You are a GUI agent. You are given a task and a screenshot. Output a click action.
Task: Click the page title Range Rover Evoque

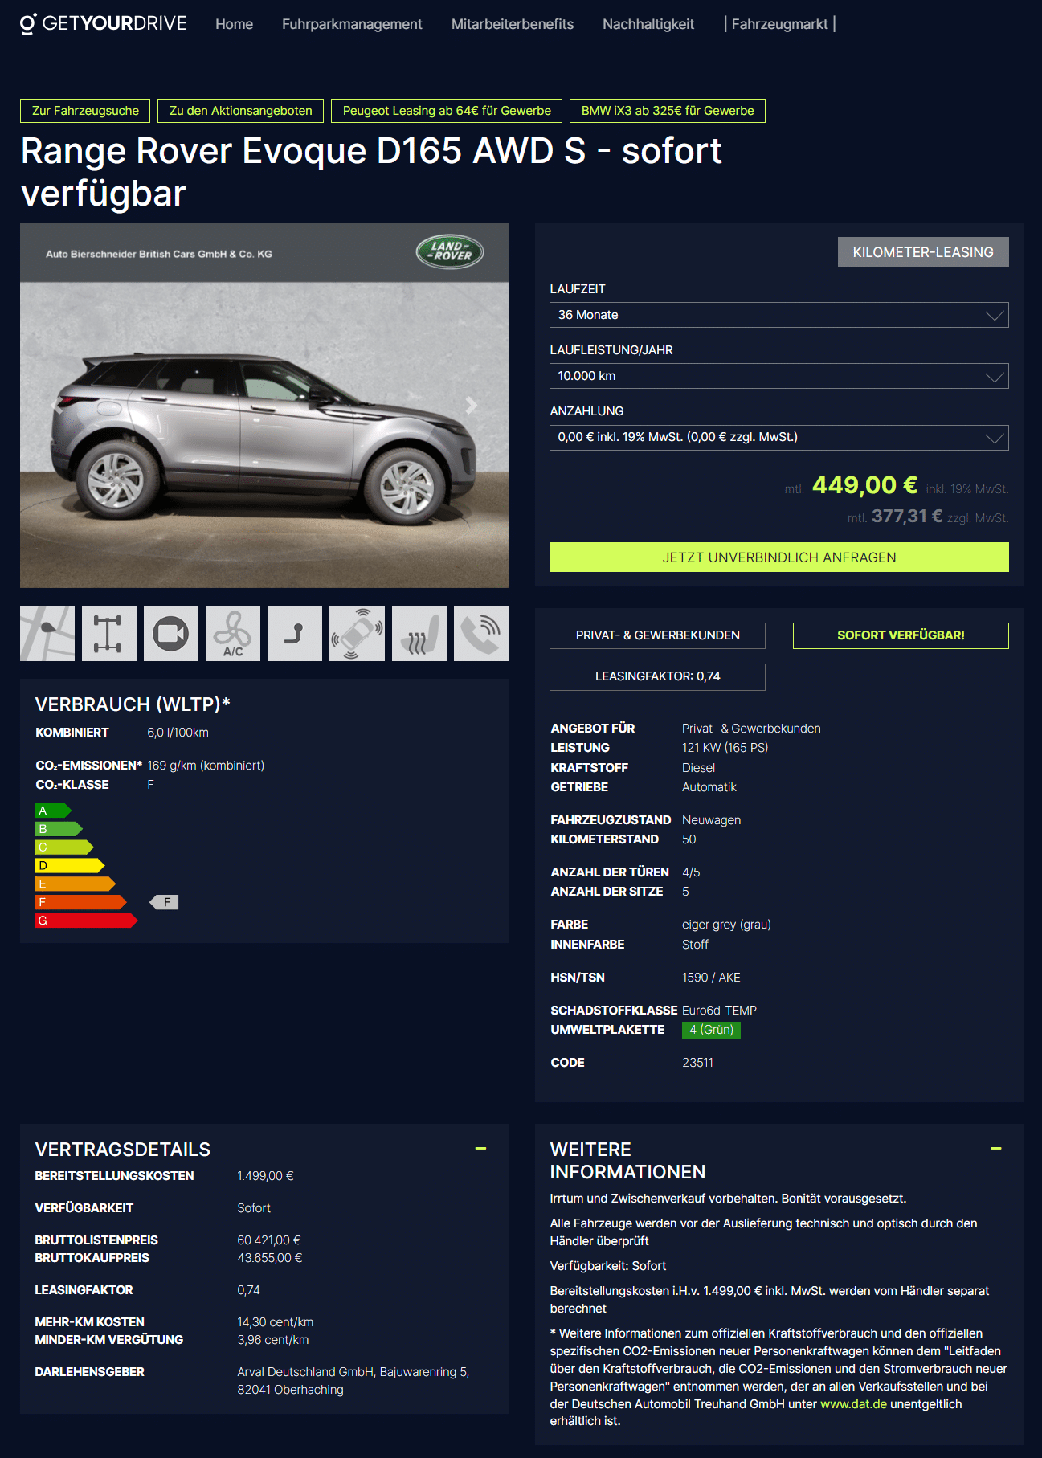coord(371,172)
